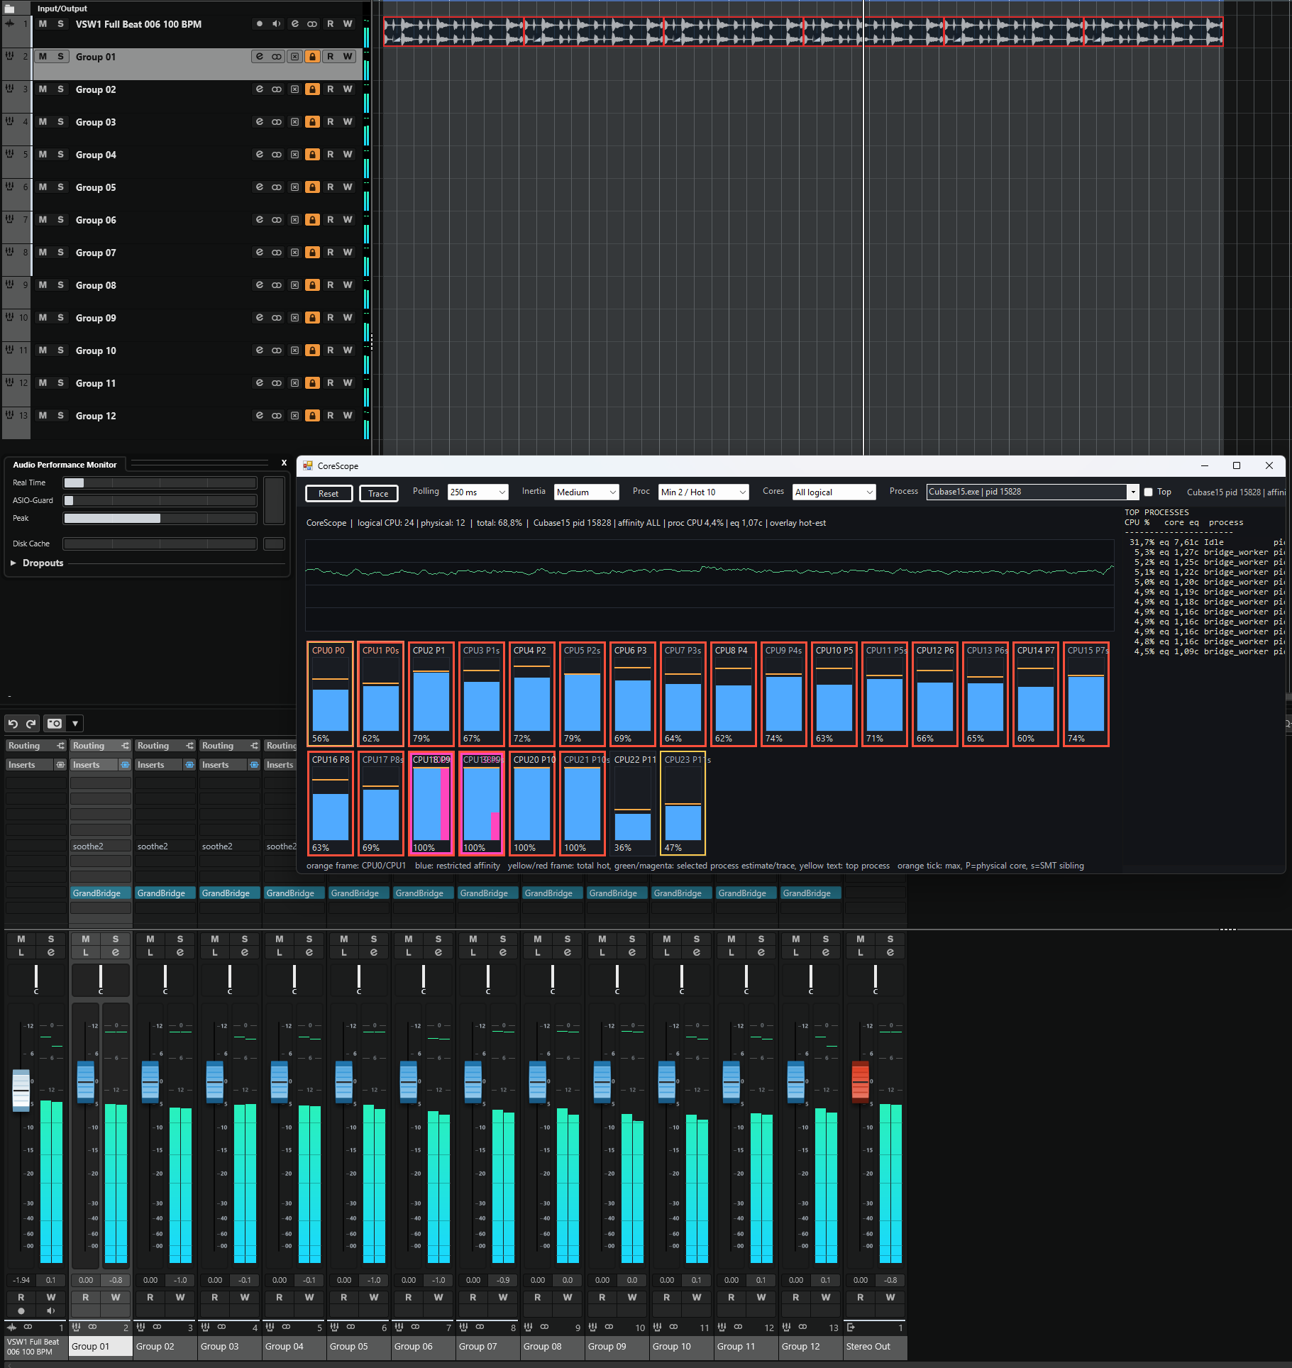Click the boxed X icon on Group 10 track
The image size is (1292, 1368).
coord(294,351)
